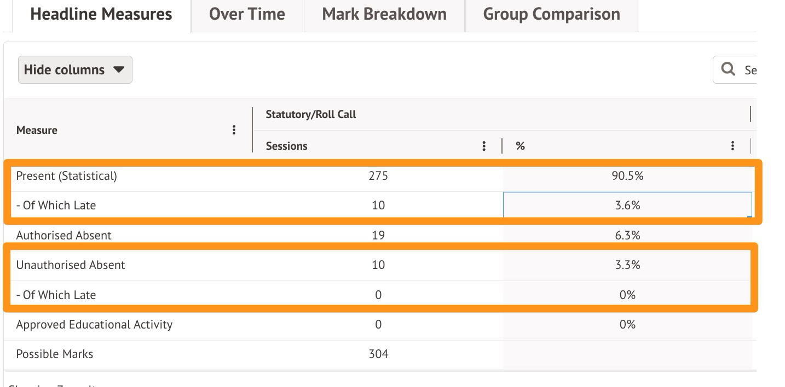Screen dimensions: 785x387
Task: Click the Sessions column header
Action: click(x=287, y=146)
